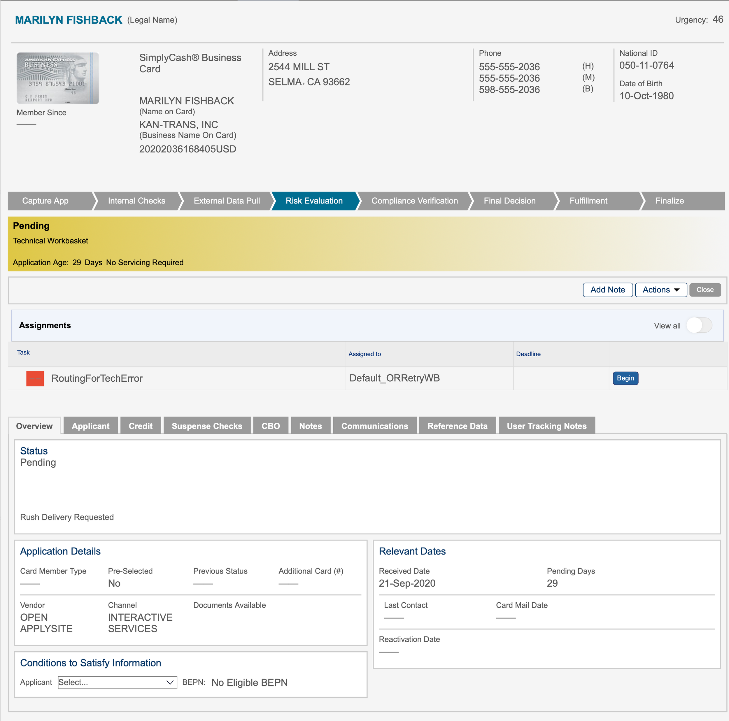729x721 pixels.
Task: Switch to the Suspense Checks tab
Action: 207,426
